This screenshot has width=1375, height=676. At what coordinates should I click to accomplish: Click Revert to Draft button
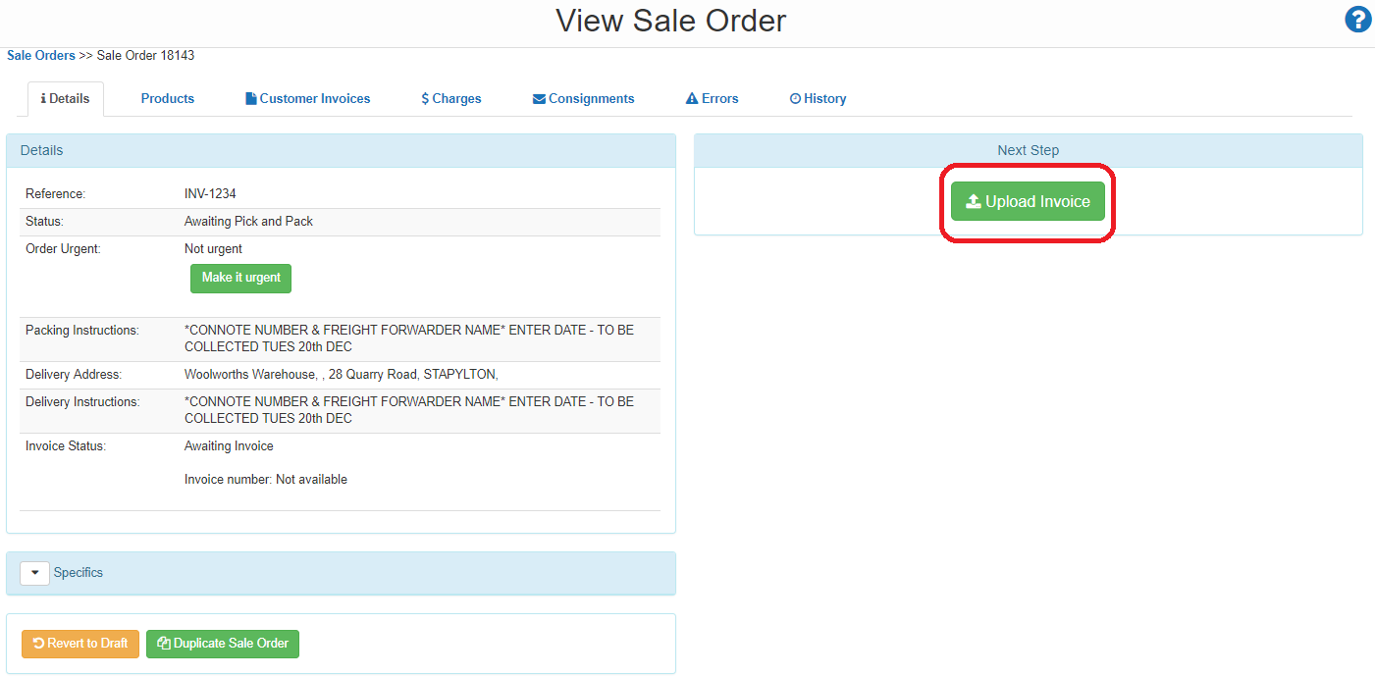(x=80, y=644)
